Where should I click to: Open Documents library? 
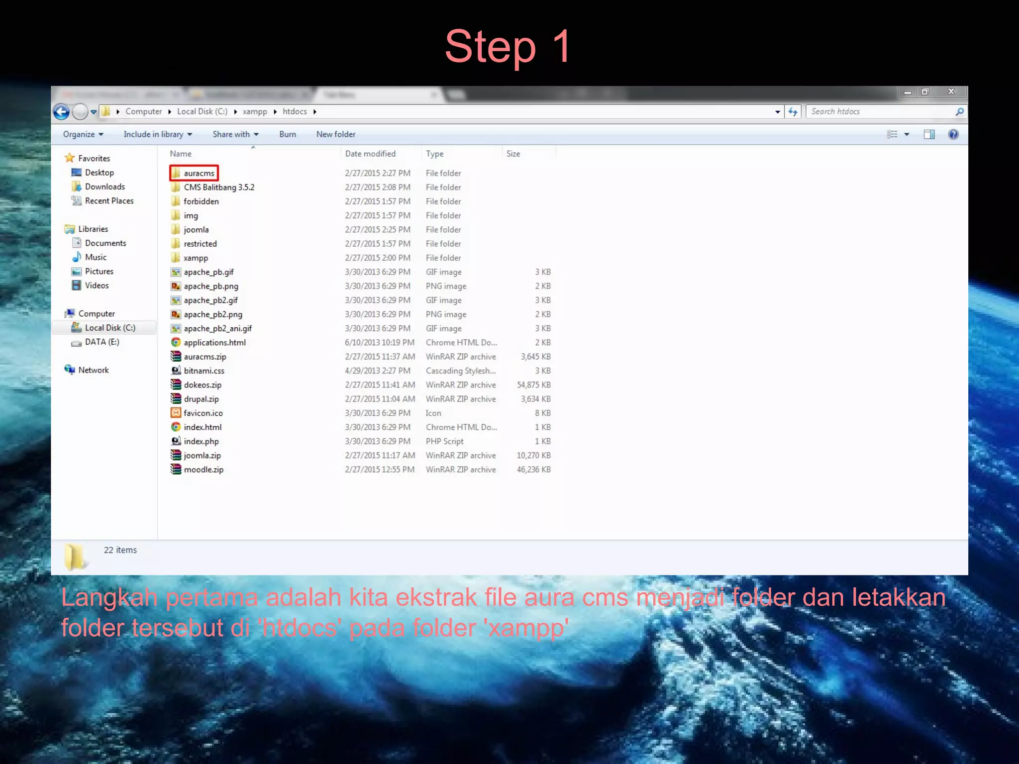[105, 243]
